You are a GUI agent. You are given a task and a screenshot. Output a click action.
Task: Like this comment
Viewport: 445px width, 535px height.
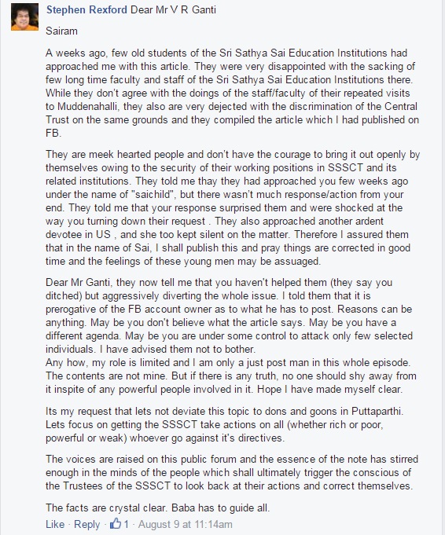point(55,524)
